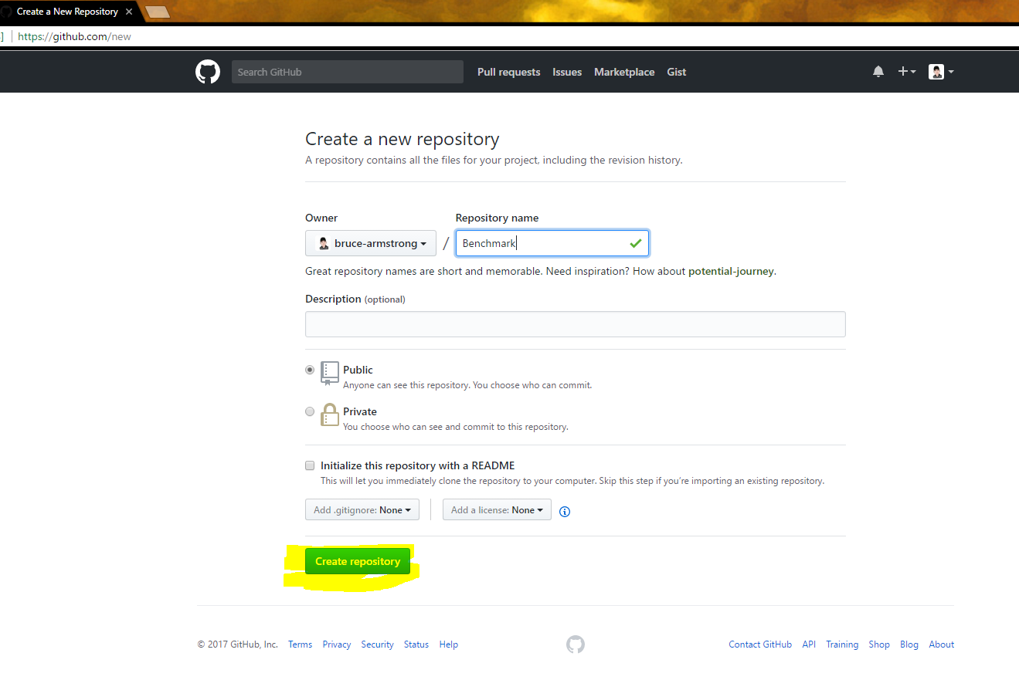Click the Create a new repository heading
This screenshot has height=680, width=1019.
pos(403,139)
